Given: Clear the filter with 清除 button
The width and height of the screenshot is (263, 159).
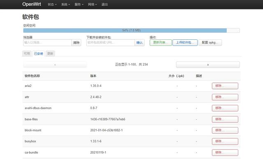Looking at the screenshot, I should (76, 43).
